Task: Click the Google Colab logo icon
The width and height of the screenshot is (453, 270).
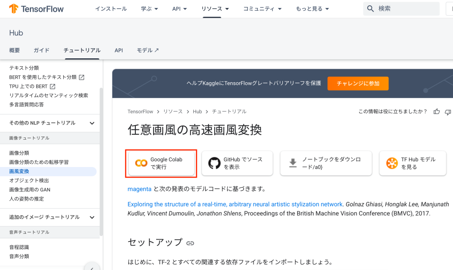Action: 141,163
